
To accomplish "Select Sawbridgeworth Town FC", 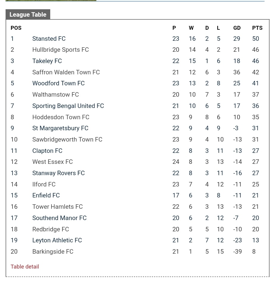I will click(x=67, y=139).
